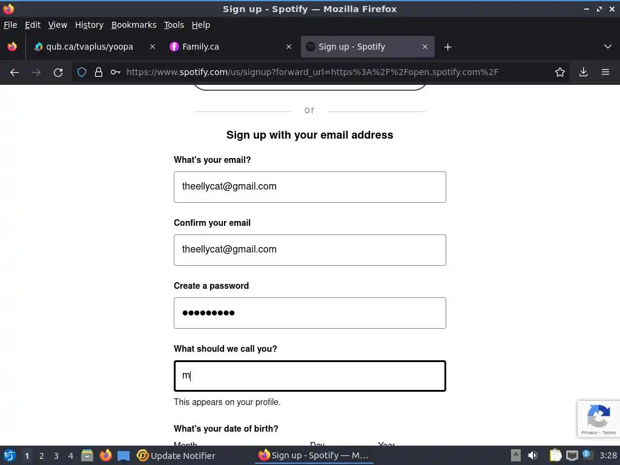Screen dimensions: 620x465
Task: Reload the current page
Action: coord(58,73)
